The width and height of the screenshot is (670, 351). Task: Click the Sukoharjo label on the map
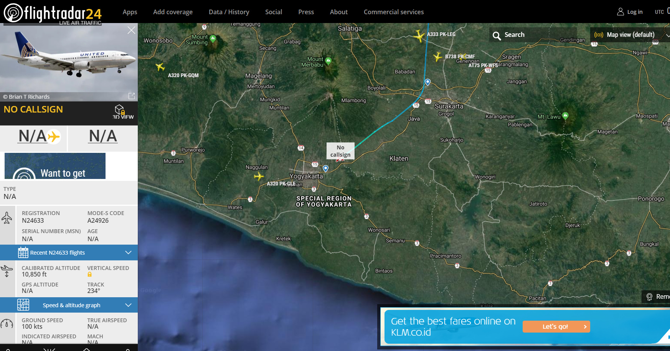pyautogui.click(x=452, y=140)
